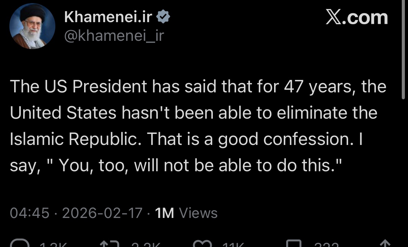The image size is (408, 247).
Task: Click the Khamenei.ir display name
Action: [x=108, y=17]
